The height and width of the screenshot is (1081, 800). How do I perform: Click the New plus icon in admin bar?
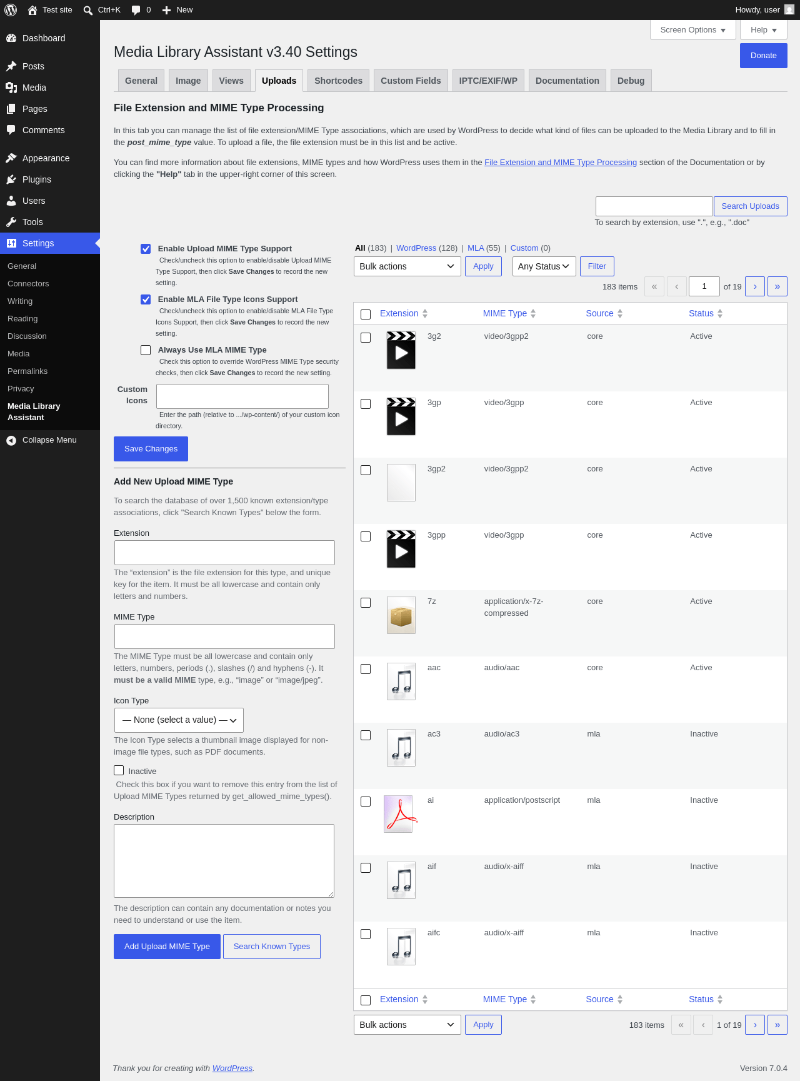pyautogui.click(x=166, y=10)
